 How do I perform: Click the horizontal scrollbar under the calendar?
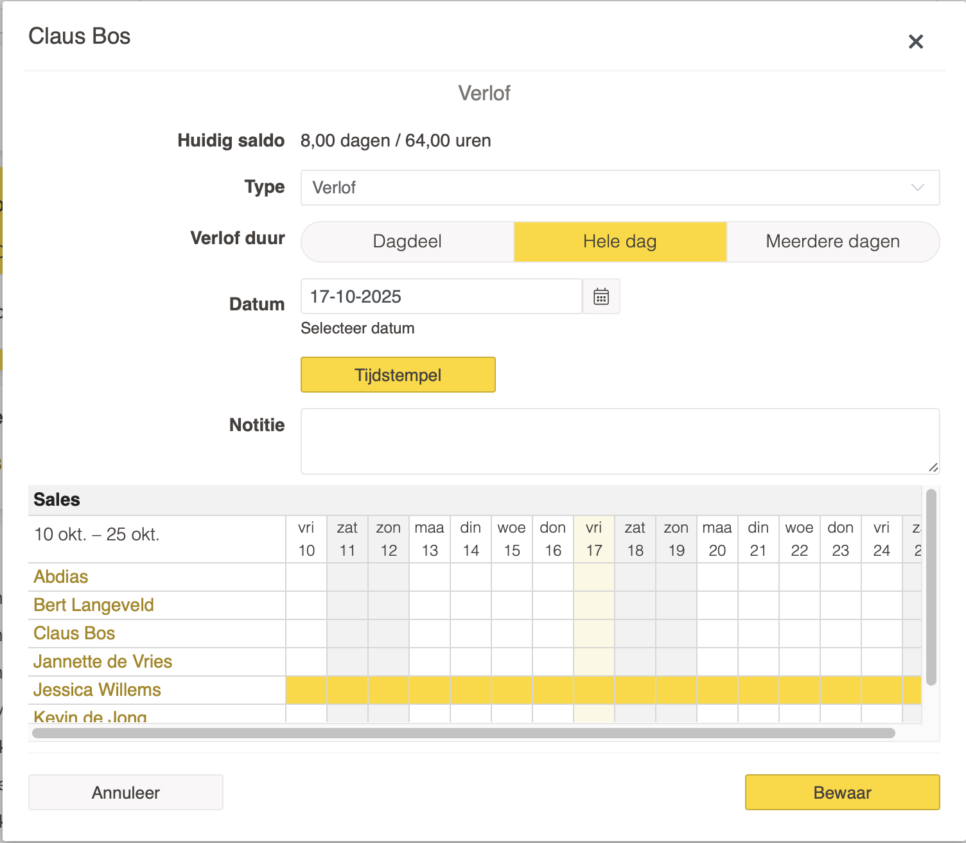coord(462,733)
